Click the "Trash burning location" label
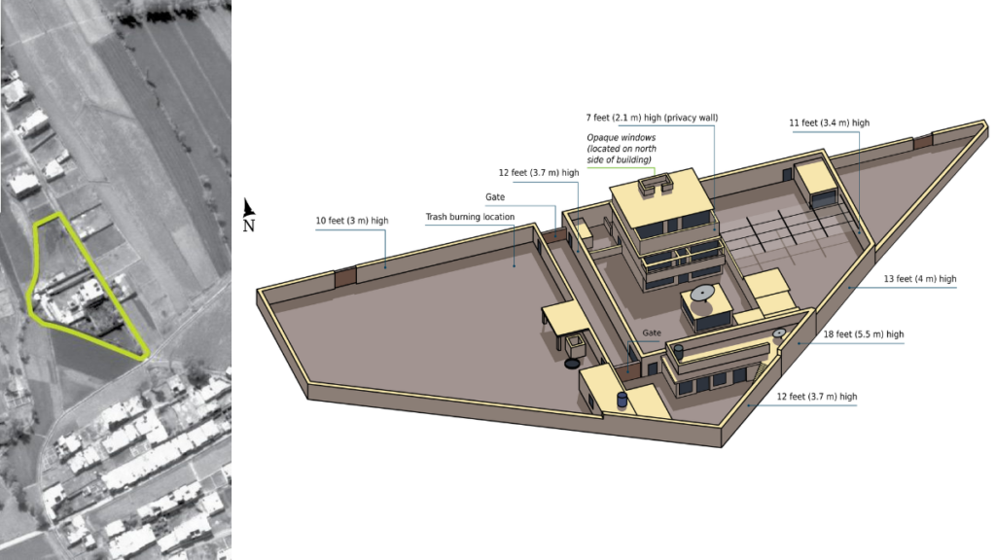The width and height of the screenshot is (996, 560). click(x=470, y=217)
